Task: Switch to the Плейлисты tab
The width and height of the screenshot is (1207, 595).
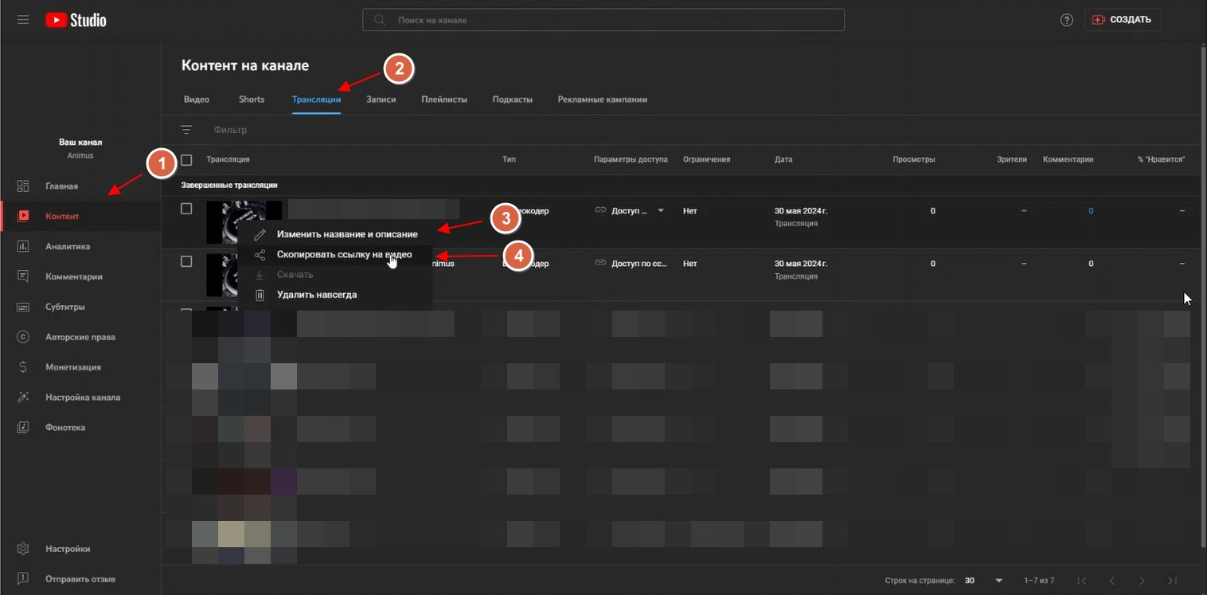Action: click(444, 100)
